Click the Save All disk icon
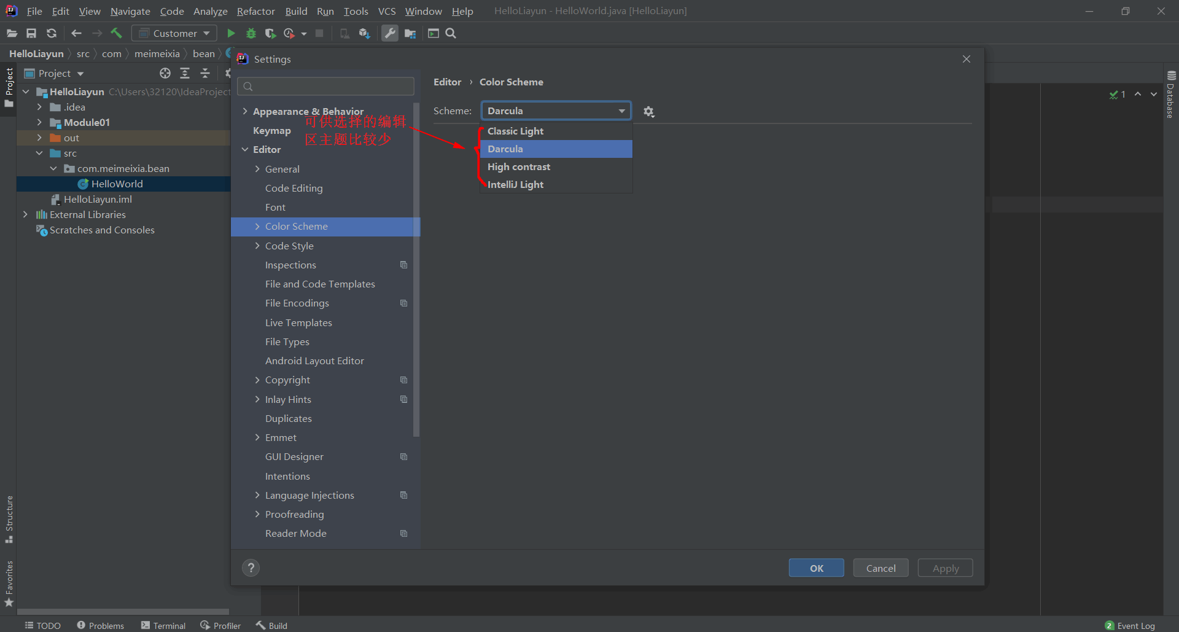 [31, 33]
